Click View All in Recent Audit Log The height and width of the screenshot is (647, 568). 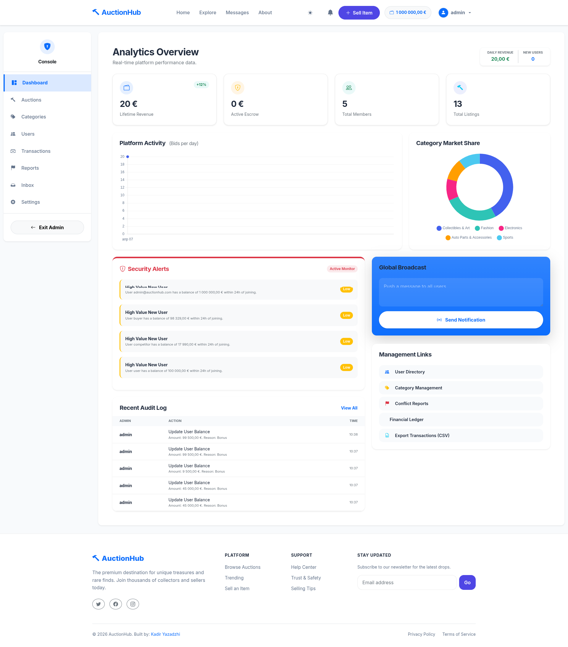pyautogui.click(x=349, y=408)
